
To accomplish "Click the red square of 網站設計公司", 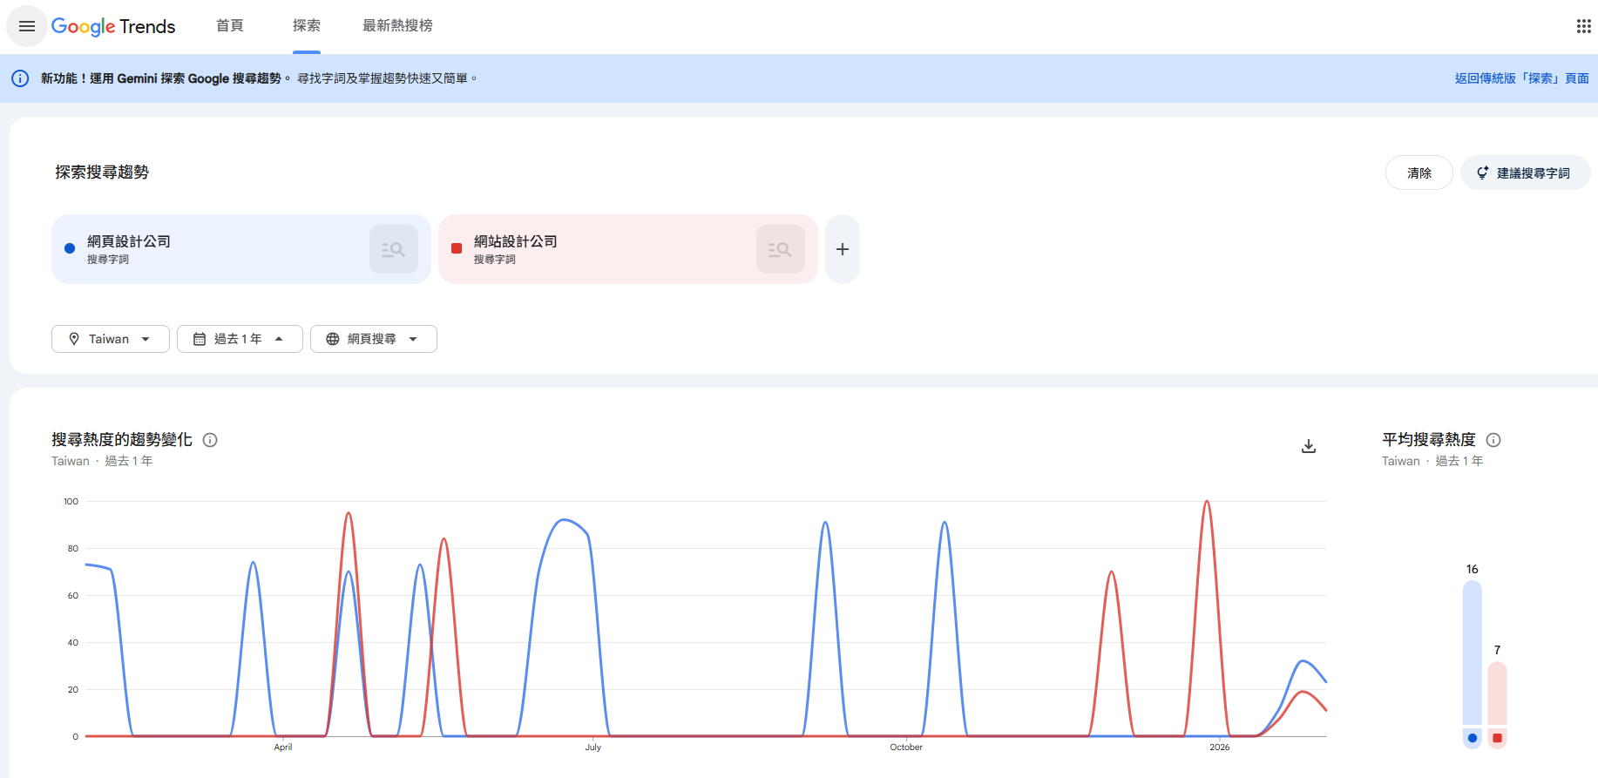I will (x=457, y=248).
